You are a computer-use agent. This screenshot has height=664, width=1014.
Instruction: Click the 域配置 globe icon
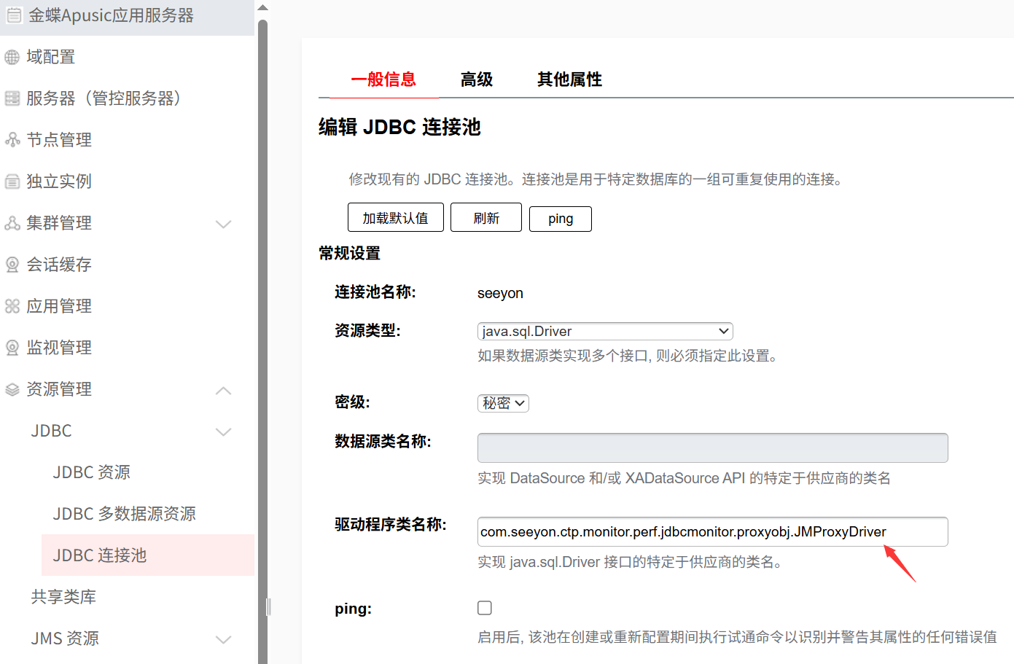[x=12, y=57]
